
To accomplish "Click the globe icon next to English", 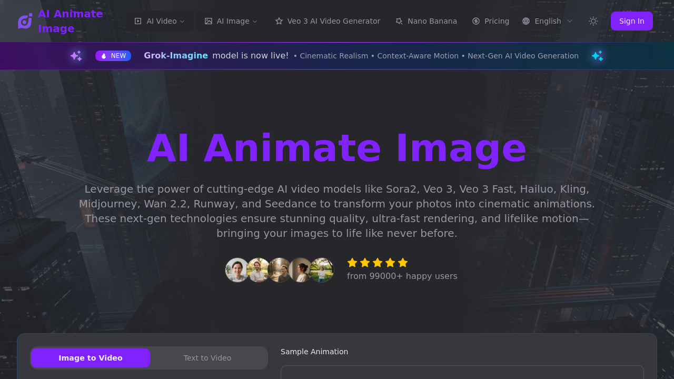I will coord(526,21).
